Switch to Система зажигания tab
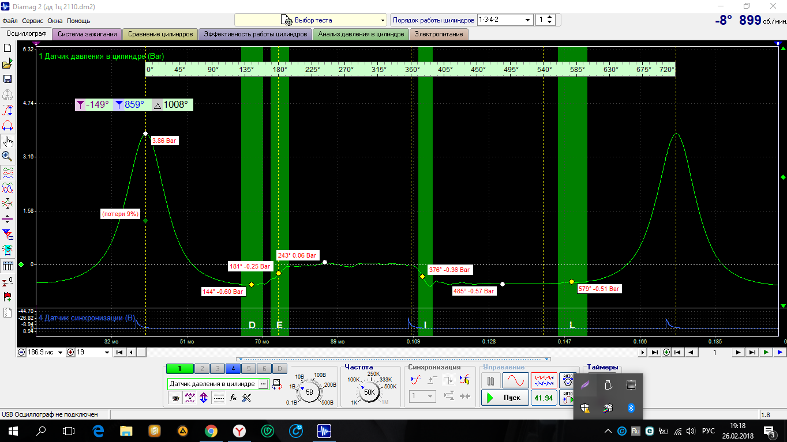787x442 pixels. point(87,34)
